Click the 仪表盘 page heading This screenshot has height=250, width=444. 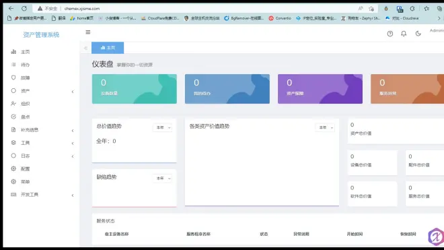click(x=102, y=64)
